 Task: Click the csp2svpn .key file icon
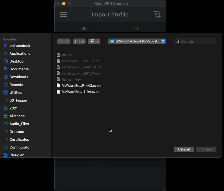pos(58,73)
